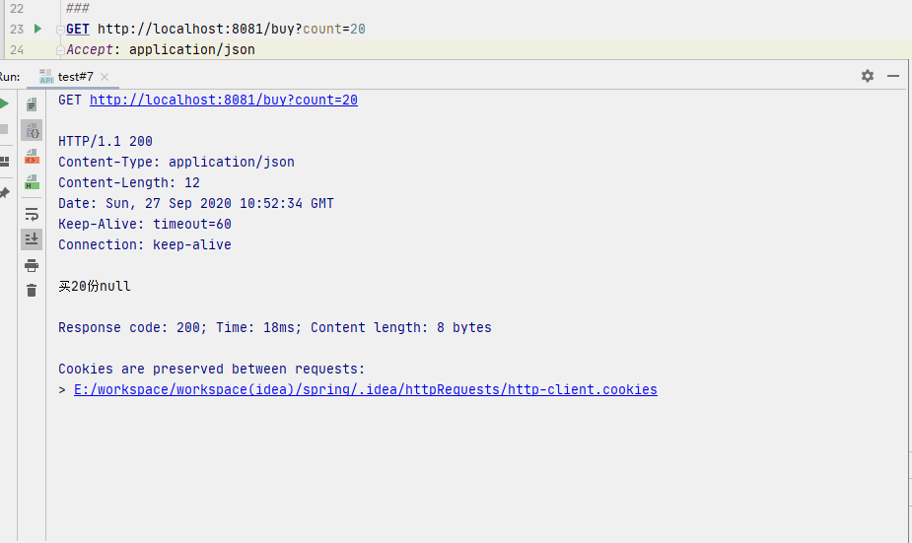Pin the current Run tab
The image size is (912, 543).
click(x=4, y=193)
